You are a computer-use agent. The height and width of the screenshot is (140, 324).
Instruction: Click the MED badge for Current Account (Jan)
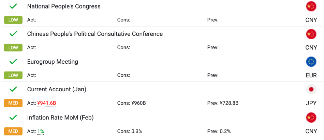(13, 103)
